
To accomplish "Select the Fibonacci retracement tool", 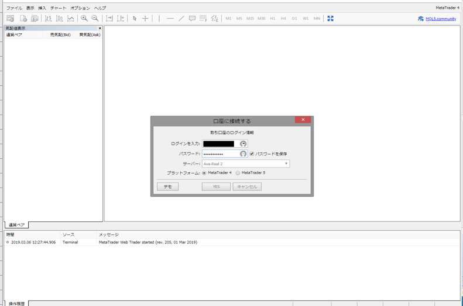I will coord(203,19).
